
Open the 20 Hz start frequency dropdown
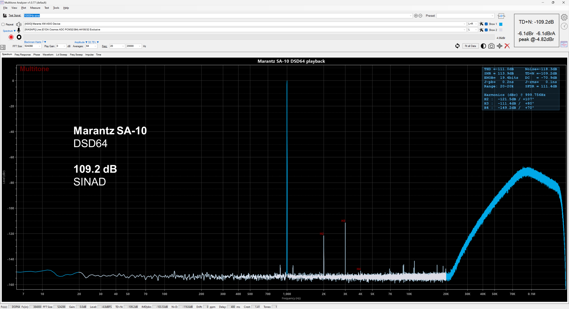123,46
